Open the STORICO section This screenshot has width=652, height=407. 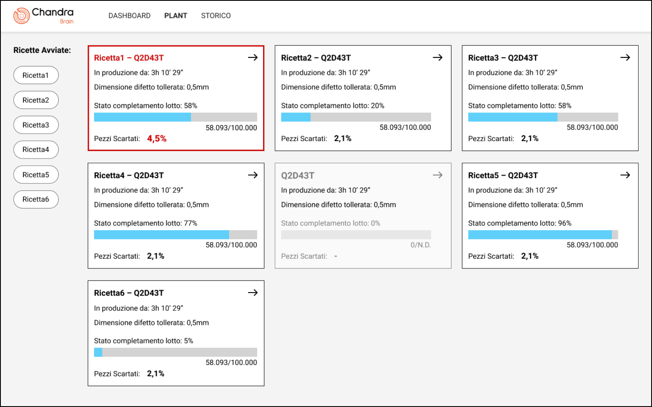click(x=216, y=15)
